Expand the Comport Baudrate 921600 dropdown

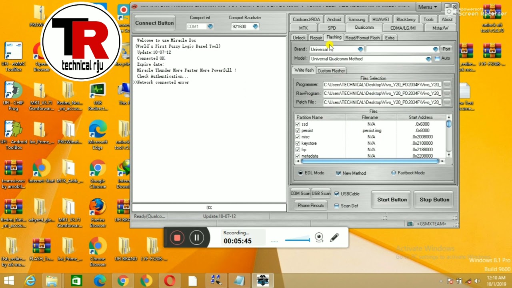(255, 26)
